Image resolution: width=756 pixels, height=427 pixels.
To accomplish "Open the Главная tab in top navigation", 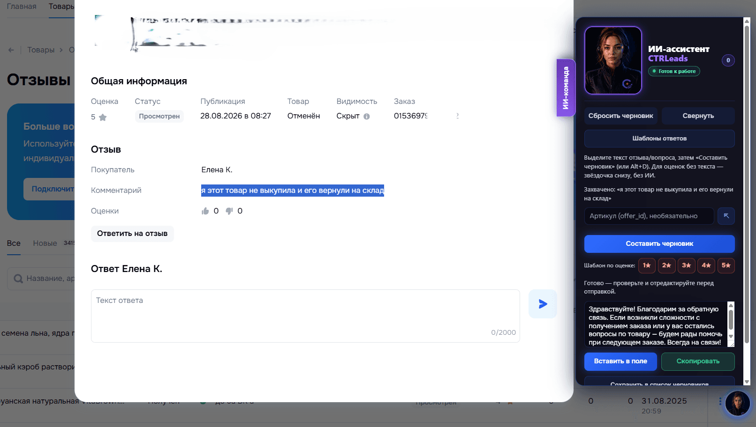I will tap(22, 7).
